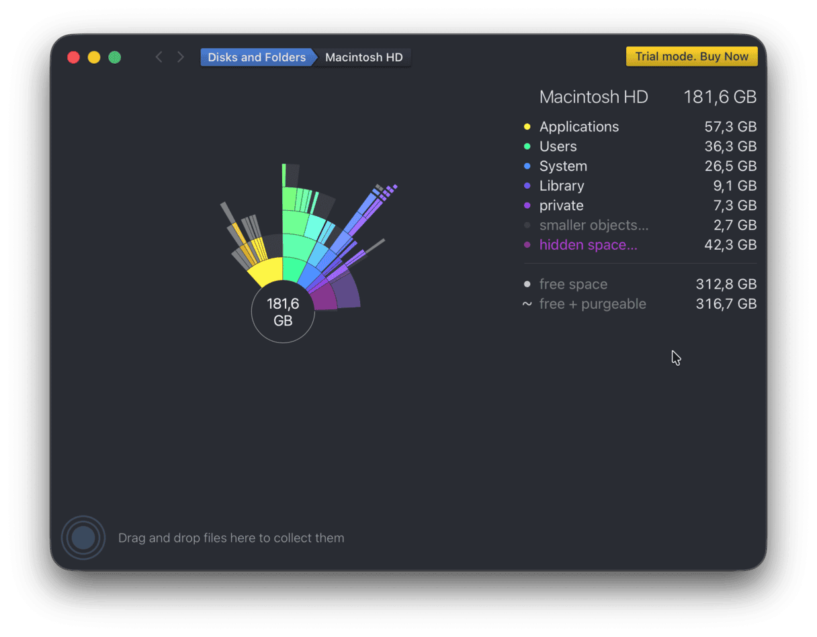Click the blue System color dot
This screenshot has height=637, width=817.
coord(527,166)
